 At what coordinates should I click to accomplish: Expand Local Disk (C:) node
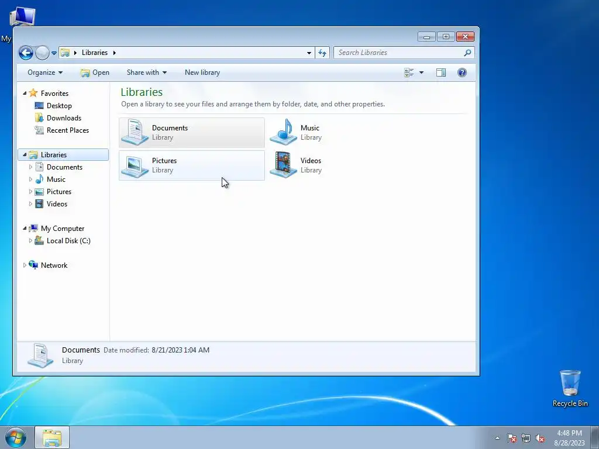coord(30,240)
